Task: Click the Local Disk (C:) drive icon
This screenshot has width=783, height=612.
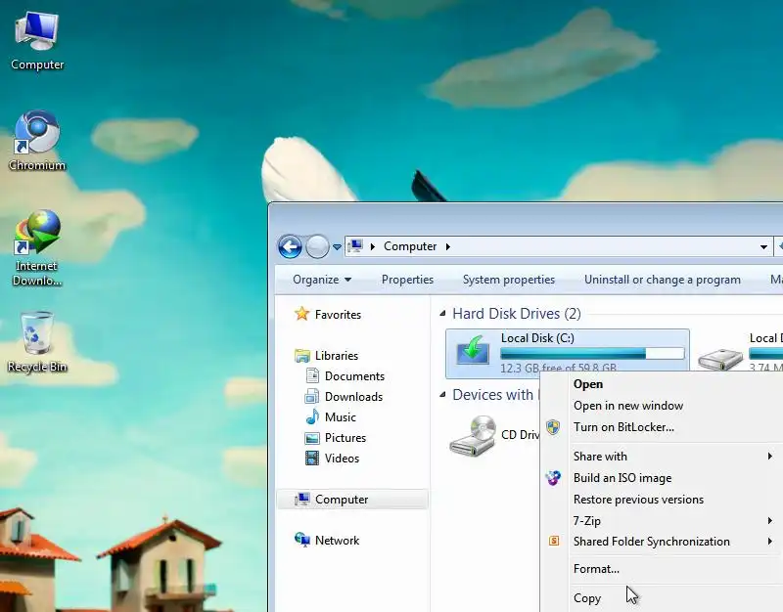Action: (473, 350)
